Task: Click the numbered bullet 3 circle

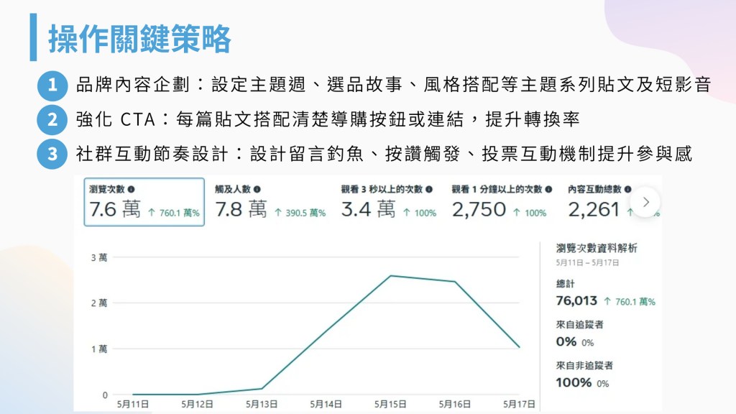Action: (x=52, y=153)
